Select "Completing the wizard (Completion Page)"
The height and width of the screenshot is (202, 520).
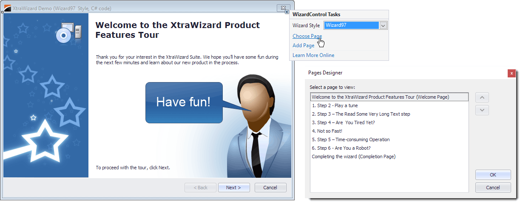389,156
